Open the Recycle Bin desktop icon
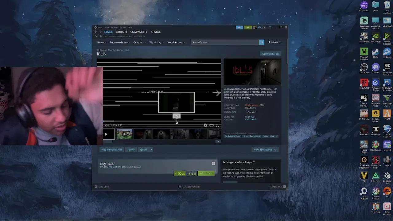Screen dimensions: 393x221 (387, 8)
